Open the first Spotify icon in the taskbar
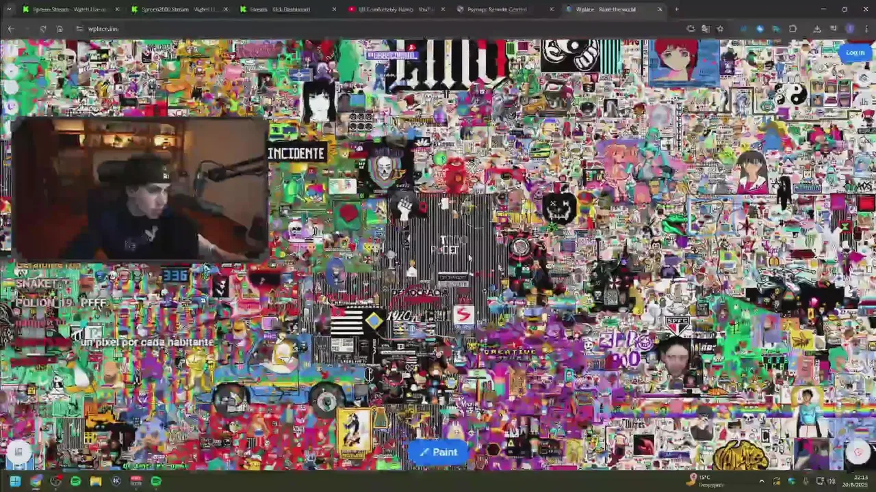Viewport: 876px width, 492px height. coord(76,481)
